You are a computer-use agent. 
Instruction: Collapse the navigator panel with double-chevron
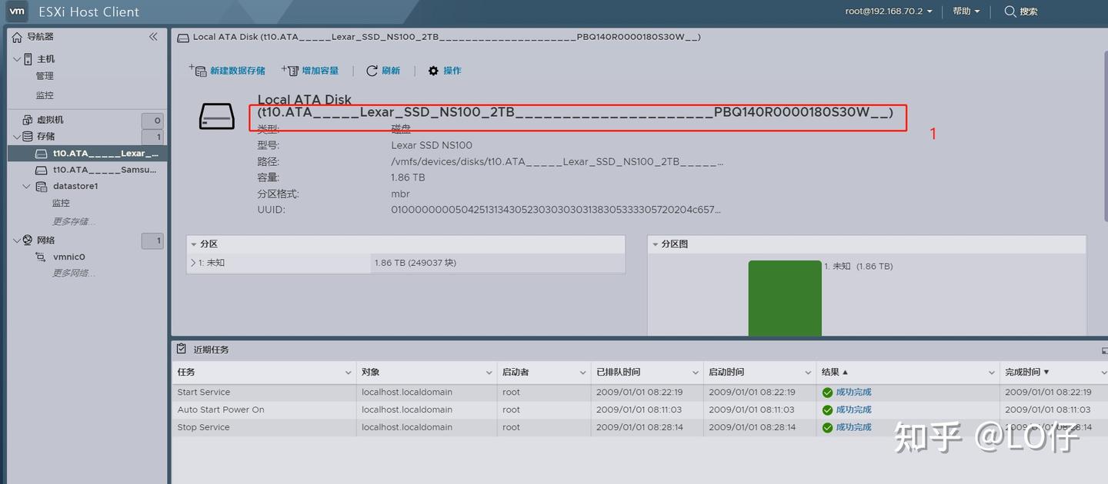[153, 36]
